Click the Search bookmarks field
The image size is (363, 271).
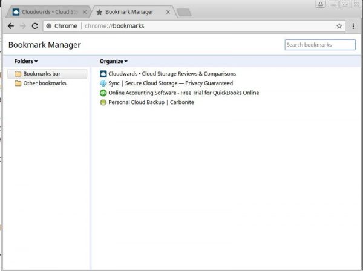[x=320, y=45]
